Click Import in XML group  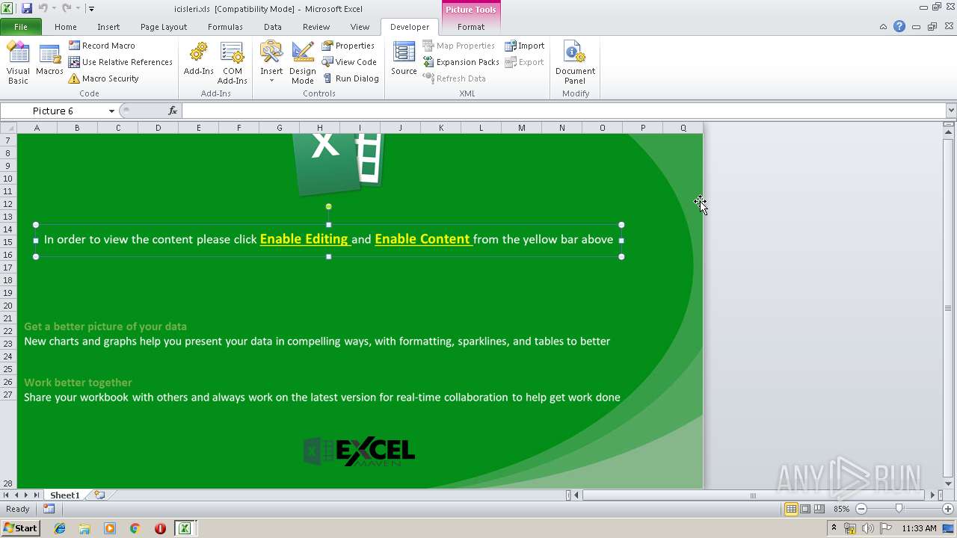525,46
